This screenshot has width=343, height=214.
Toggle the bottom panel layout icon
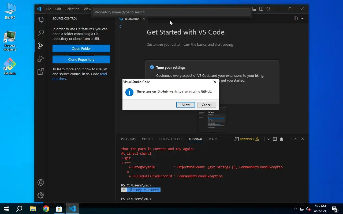[x=254, y=9]
